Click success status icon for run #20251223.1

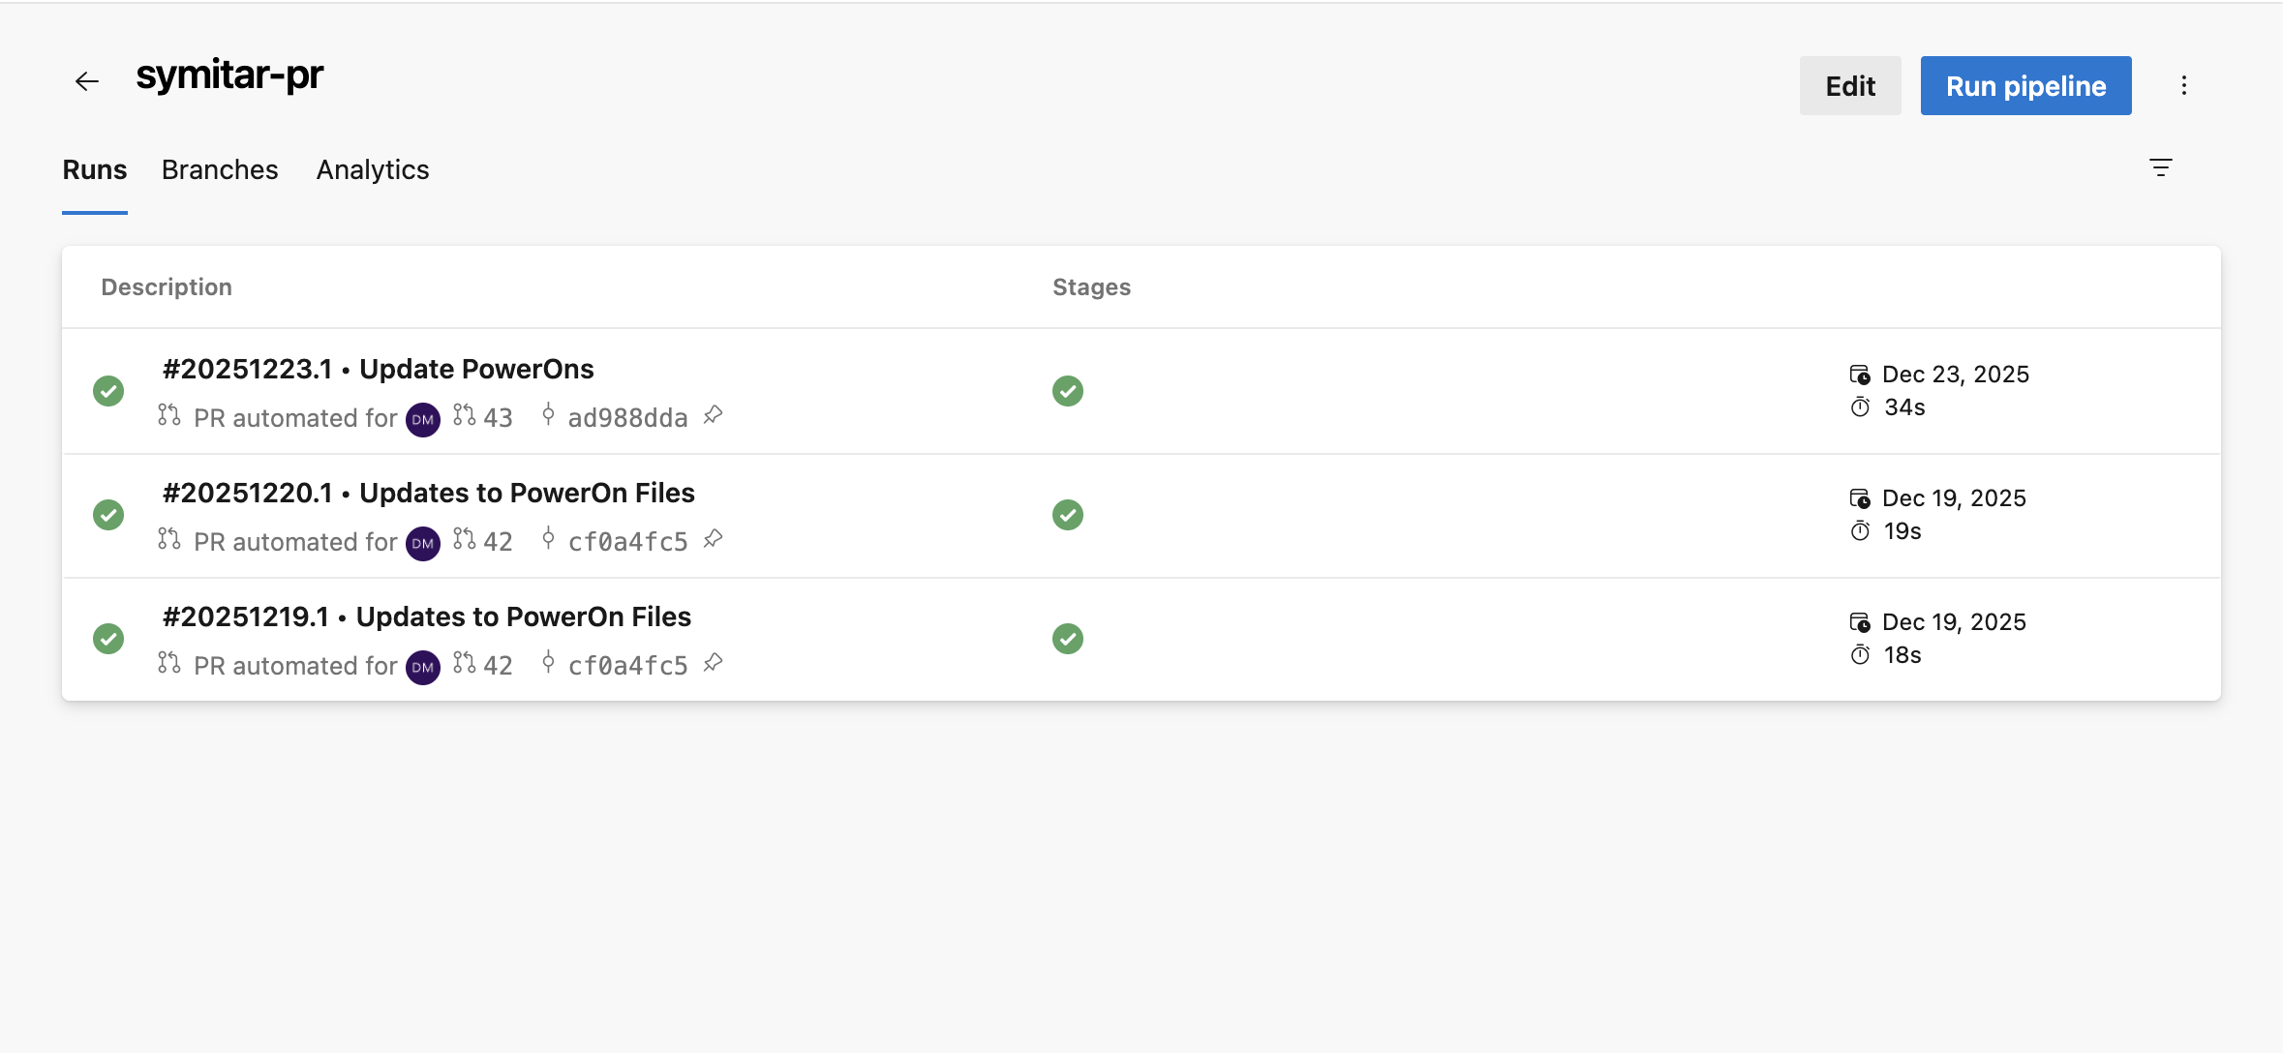(x=108, y=391)
